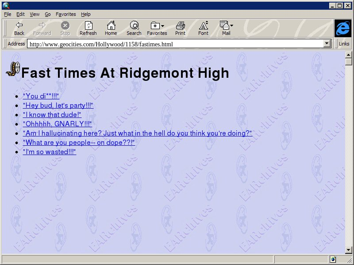Expand the Links toolbar section
Viewport: 354px width, 265px height.
(344, 44)
